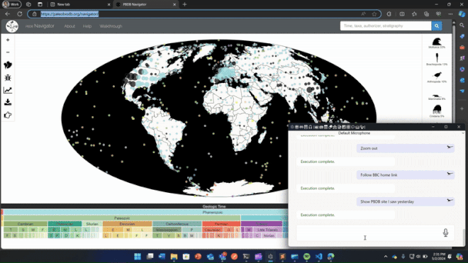Select the Mississippian subperiod on timescale
The image size is (468, 263).
167,230
